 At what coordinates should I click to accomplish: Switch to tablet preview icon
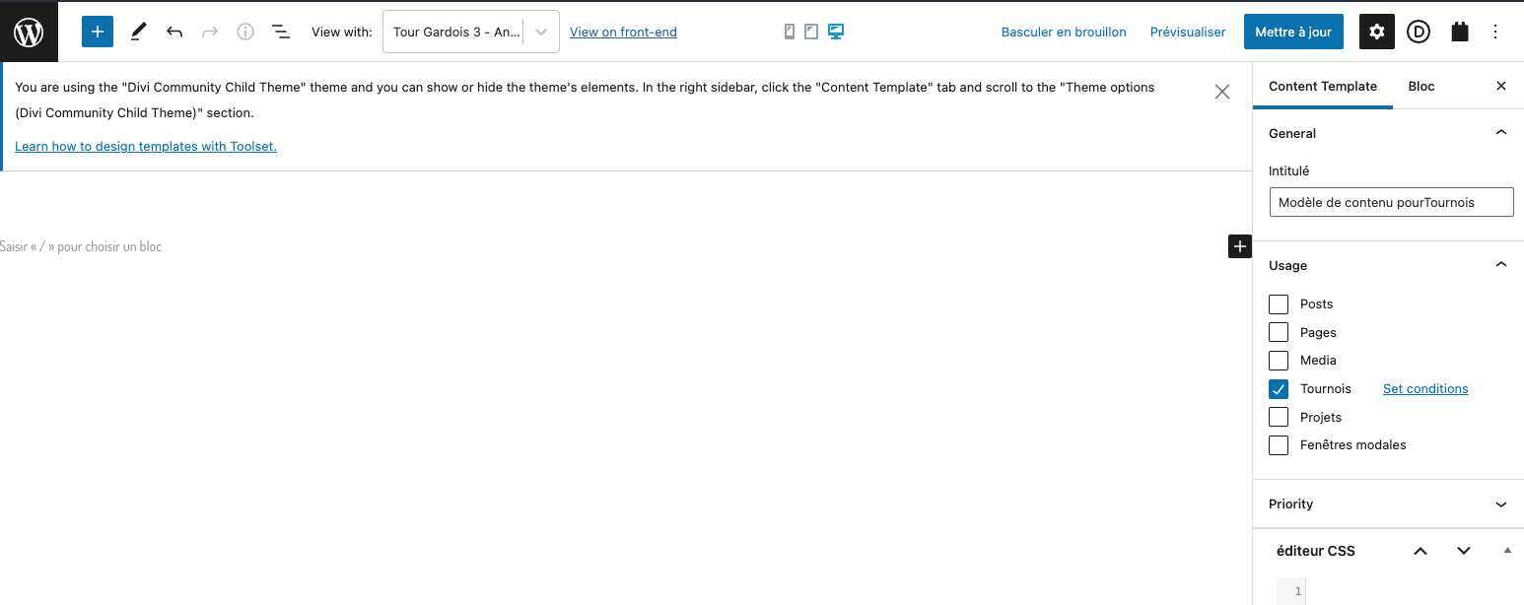(811, 32)
